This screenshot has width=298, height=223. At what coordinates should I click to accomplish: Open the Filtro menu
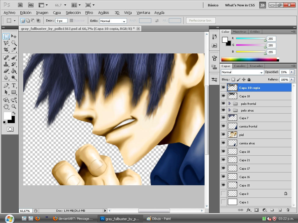click(x=89, y=13)
